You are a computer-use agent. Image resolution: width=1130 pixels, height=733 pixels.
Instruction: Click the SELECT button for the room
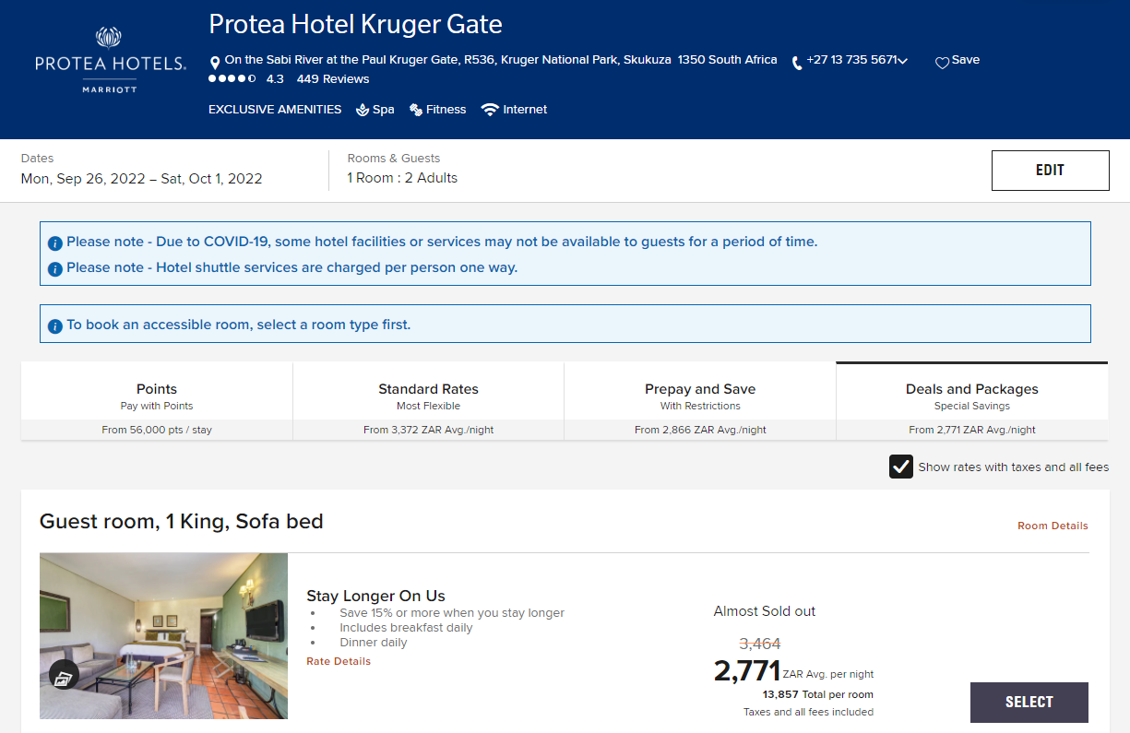point(1029,702)
